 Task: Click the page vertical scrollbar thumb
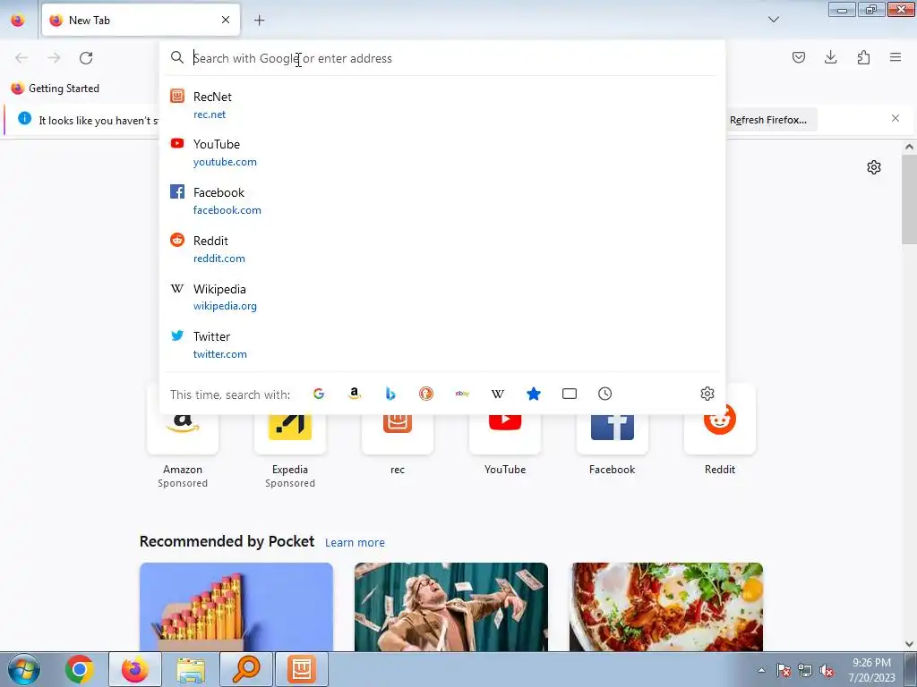(x=909, y=199)
